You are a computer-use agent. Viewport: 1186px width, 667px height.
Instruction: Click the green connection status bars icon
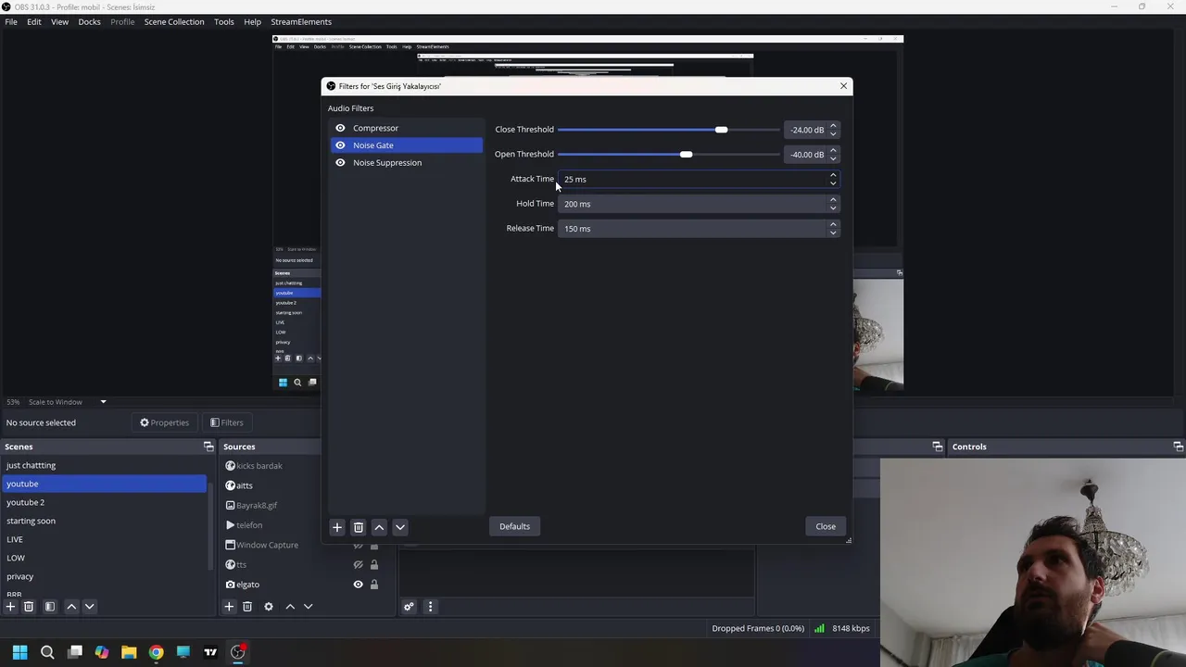(819, 628)
